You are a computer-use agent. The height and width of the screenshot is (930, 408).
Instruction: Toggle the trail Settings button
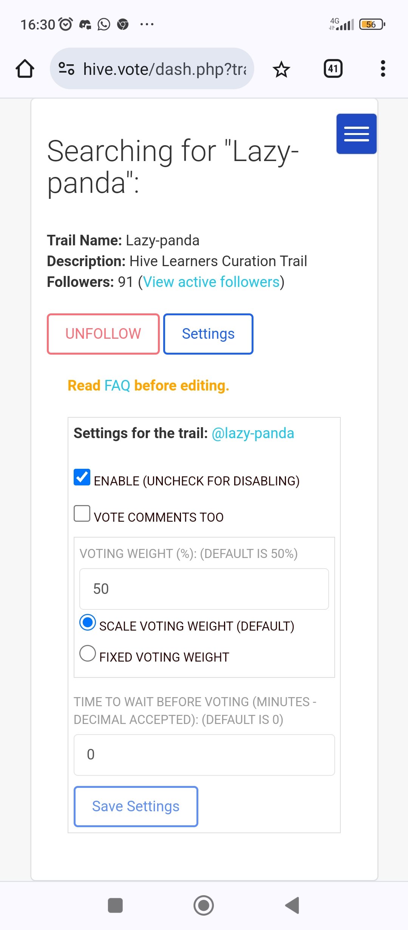(208, 334)
